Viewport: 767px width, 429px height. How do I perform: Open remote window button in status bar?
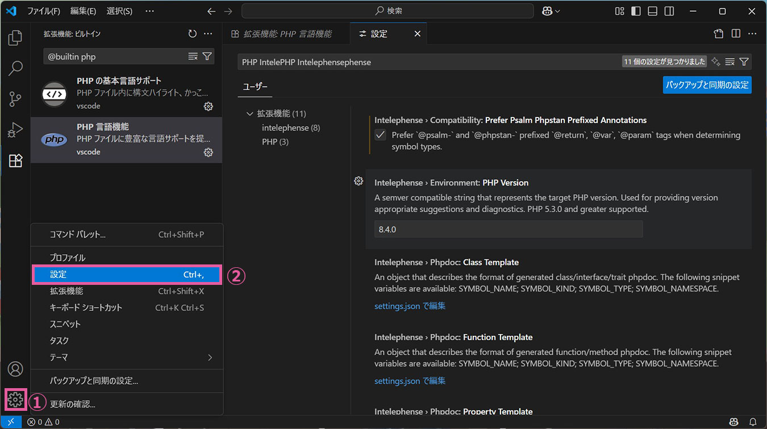(11, 422)
